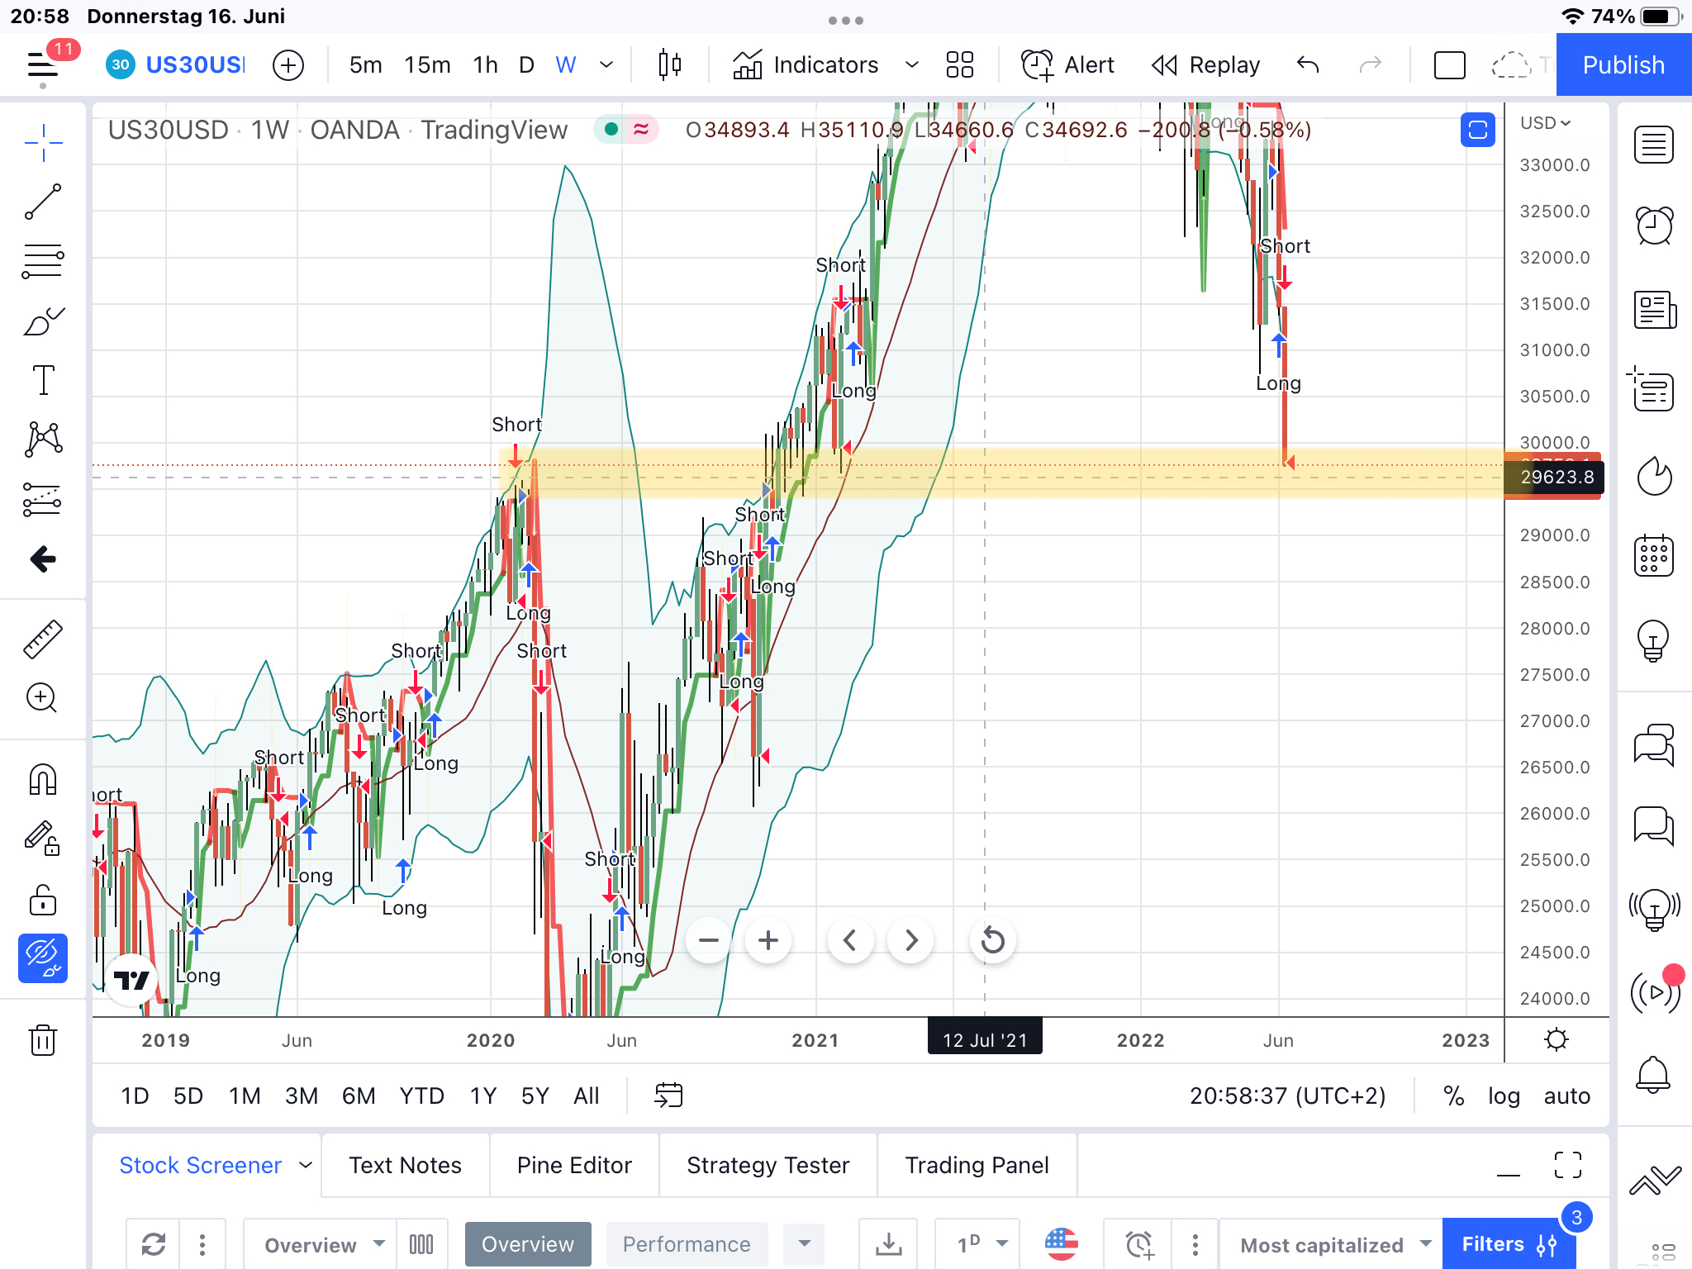Viewport: 1692px width, 1269px height.
Task: Switch to the 15m timeframe
Action: [x=427, y=64]
